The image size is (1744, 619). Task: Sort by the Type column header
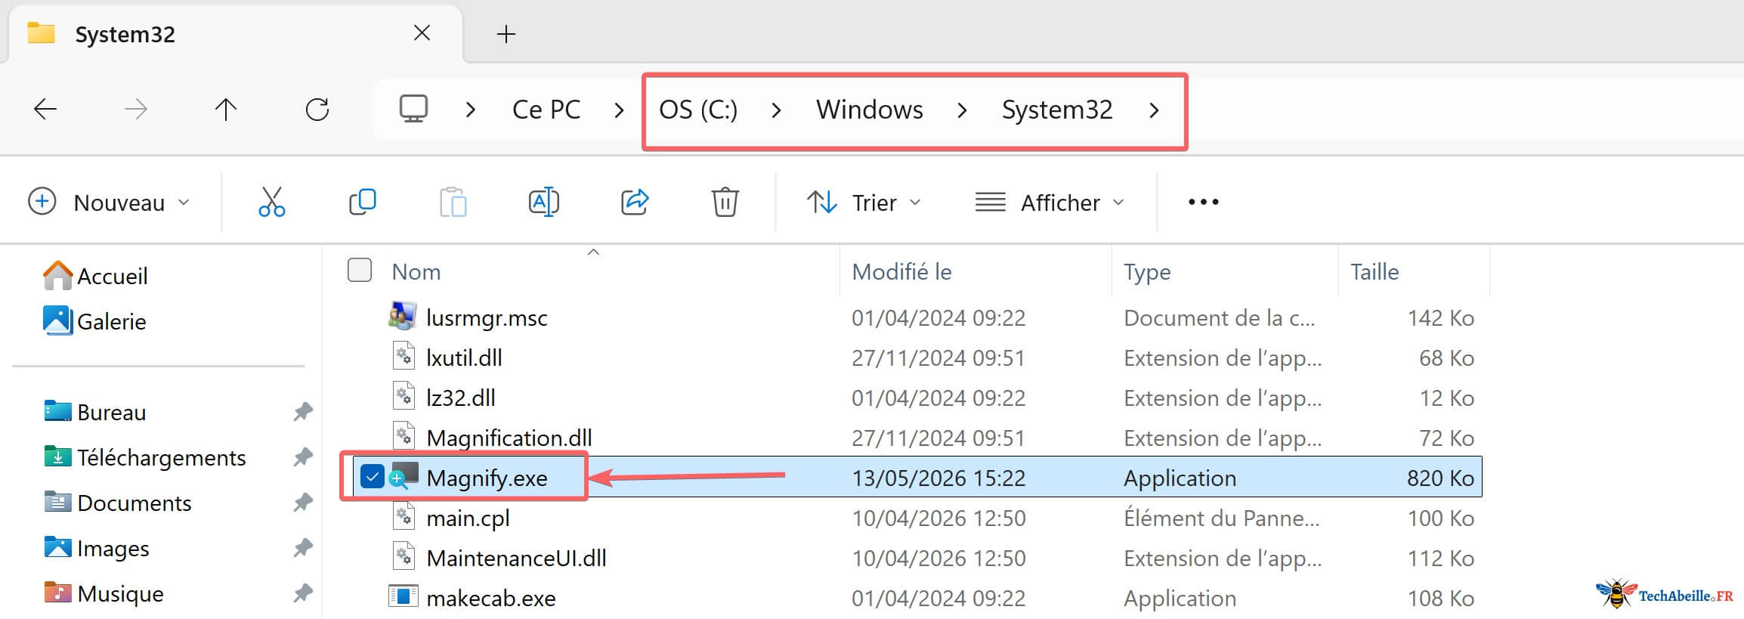1147,272
